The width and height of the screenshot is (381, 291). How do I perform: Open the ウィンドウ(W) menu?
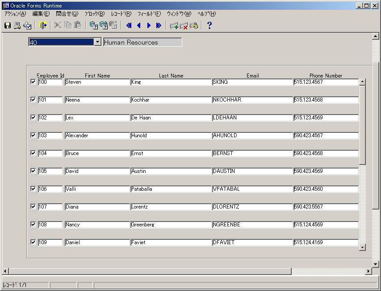[179, 14]
